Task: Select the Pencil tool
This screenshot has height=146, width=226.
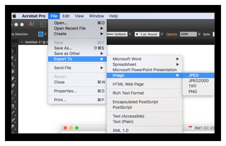Action: (13, 120)
